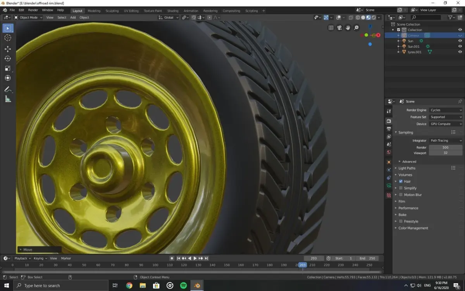Image resolution: width=465 pixels, height=291 pixels.
Task: Open the Feature Set dropdown
Action: tap(446, 117)
